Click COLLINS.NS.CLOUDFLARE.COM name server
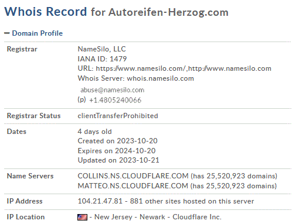The width and height of the screenshot is (292, 224). coord(133,176)
